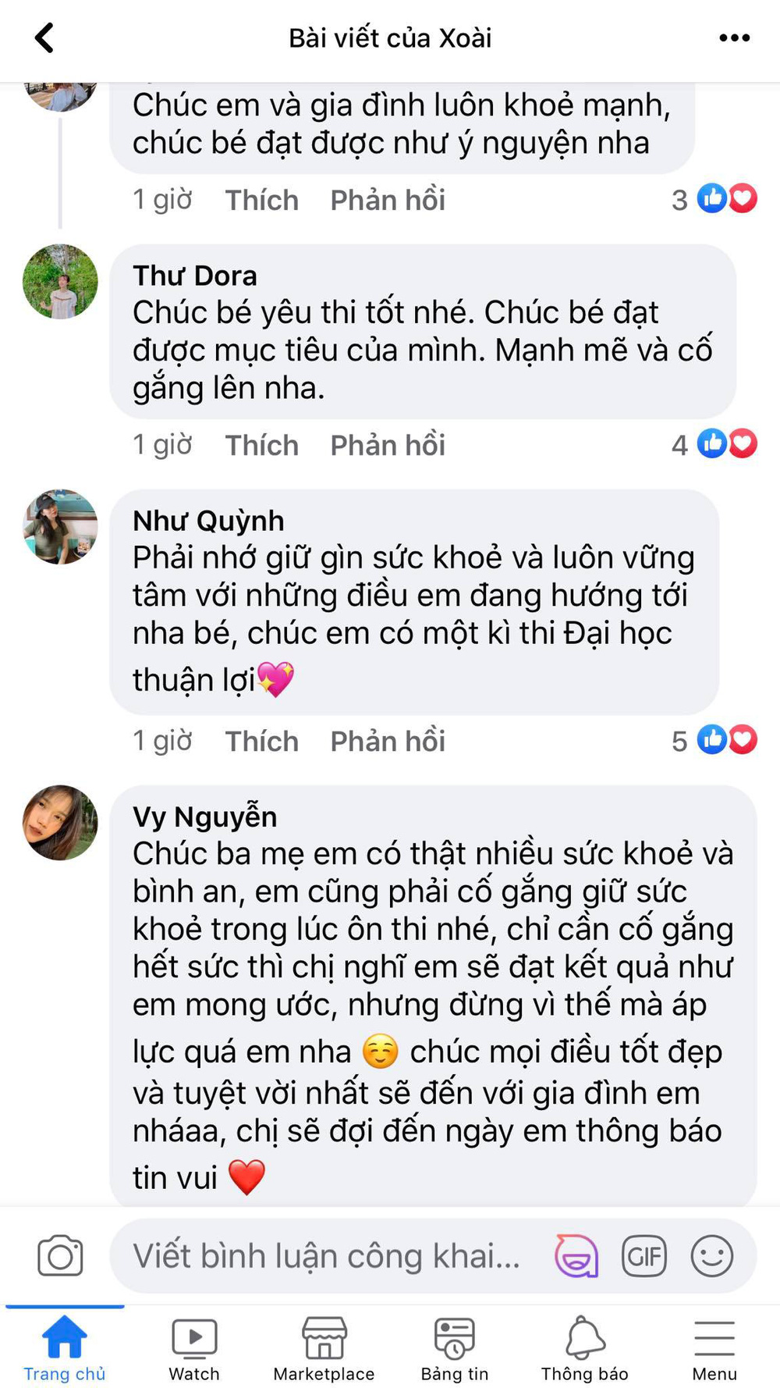The width and height of the screenshot is (780, 1388).
Task: Open the Menu hamburger tab
Action: click(x=714, y=1348)
